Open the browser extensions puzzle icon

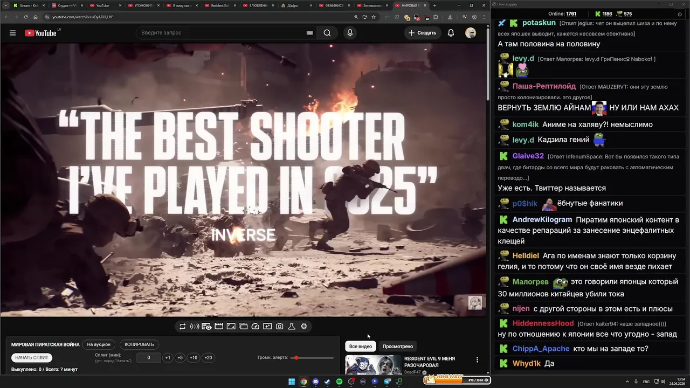coord(436,17)
